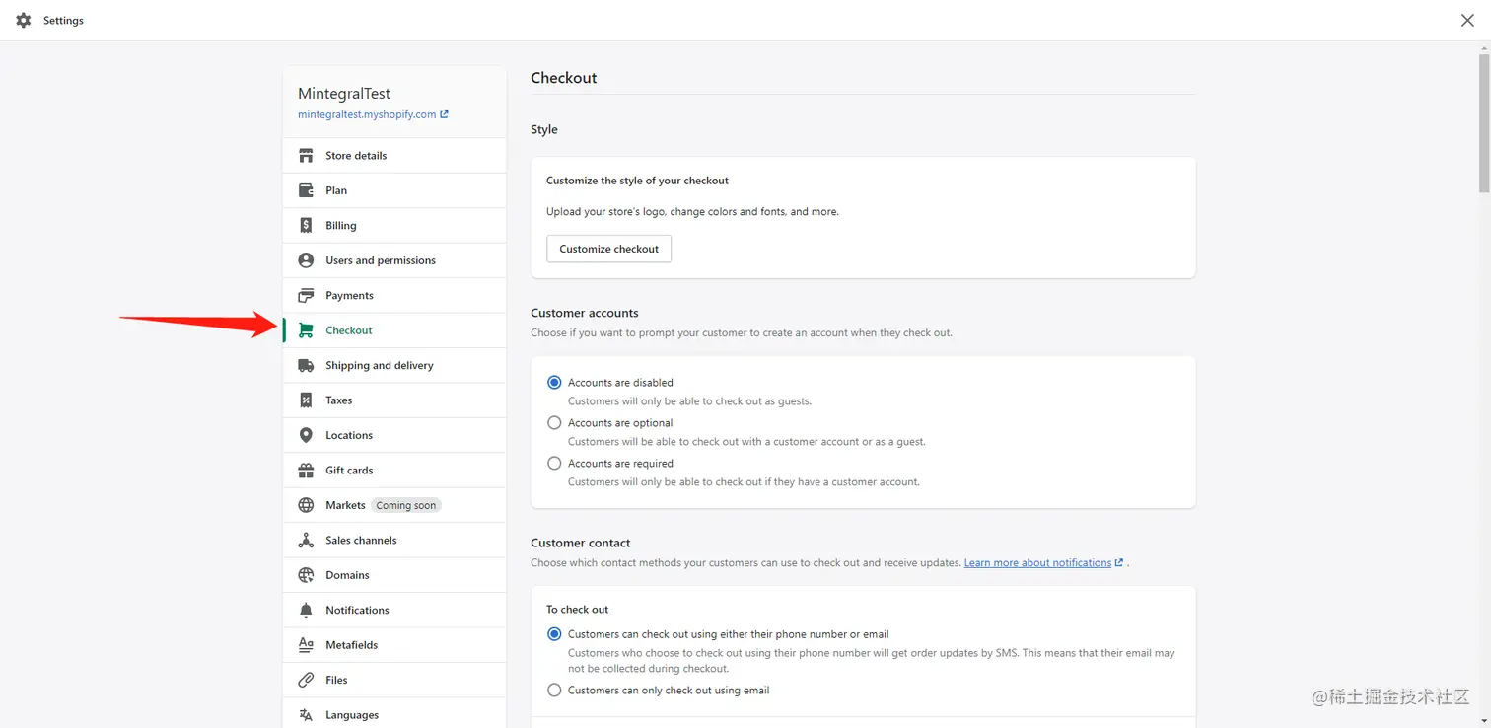Screen dimensions: 1491x728
Task: Click the Billing dollar receipt icon
Action: (306, 226)
